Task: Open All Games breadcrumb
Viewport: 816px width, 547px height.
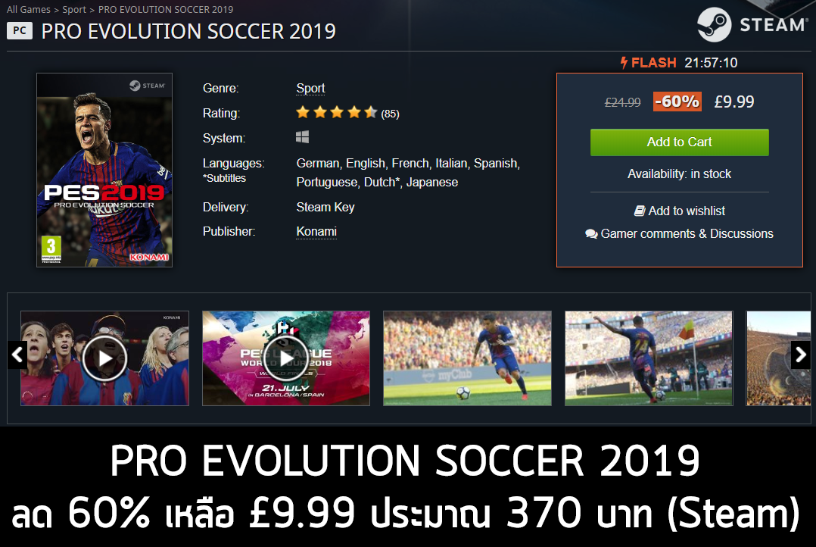Action: (29, 9)
